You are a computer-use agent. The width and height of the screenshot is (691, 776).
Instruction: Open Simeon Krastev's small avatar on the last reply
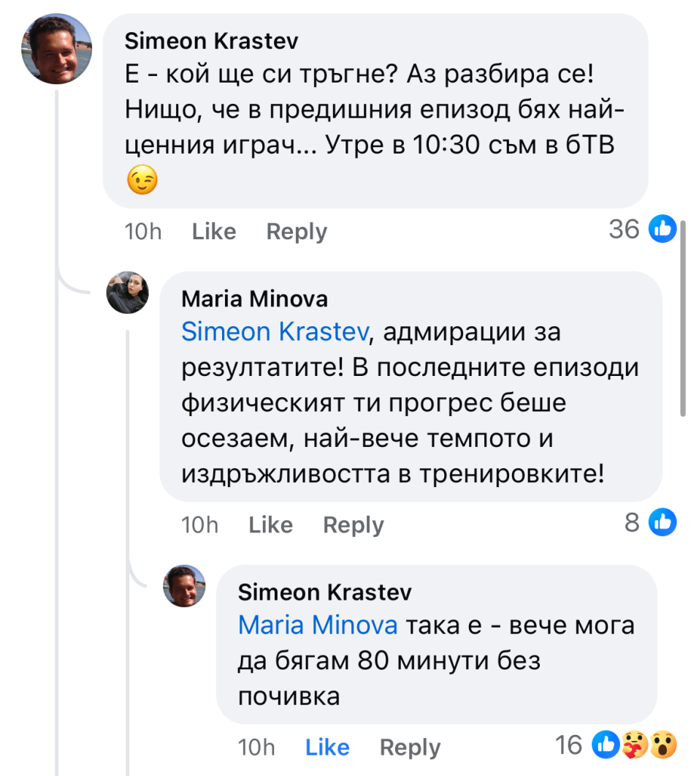click(x=184, y=586)
